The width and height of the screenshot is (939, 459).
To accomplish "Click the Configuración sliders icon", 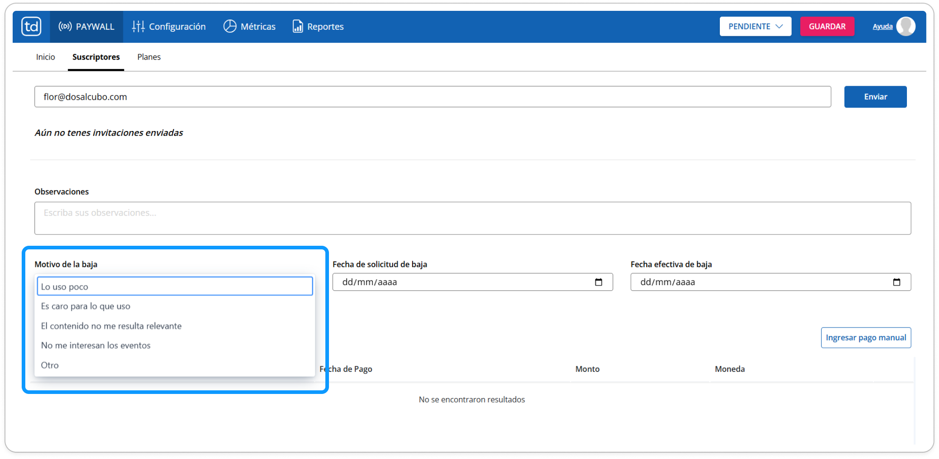I will pyautogui.click(x=138, y=27).
